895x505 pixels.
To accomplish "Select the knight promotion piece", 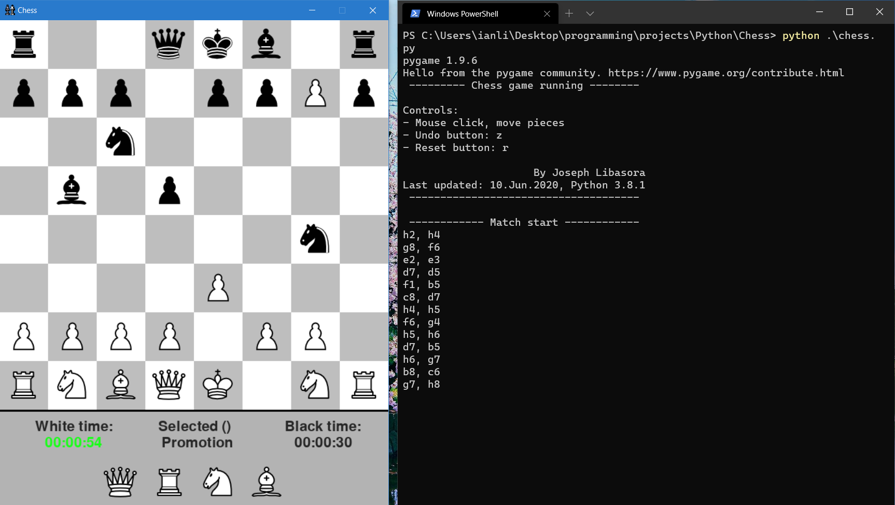I will coord(217,482).
